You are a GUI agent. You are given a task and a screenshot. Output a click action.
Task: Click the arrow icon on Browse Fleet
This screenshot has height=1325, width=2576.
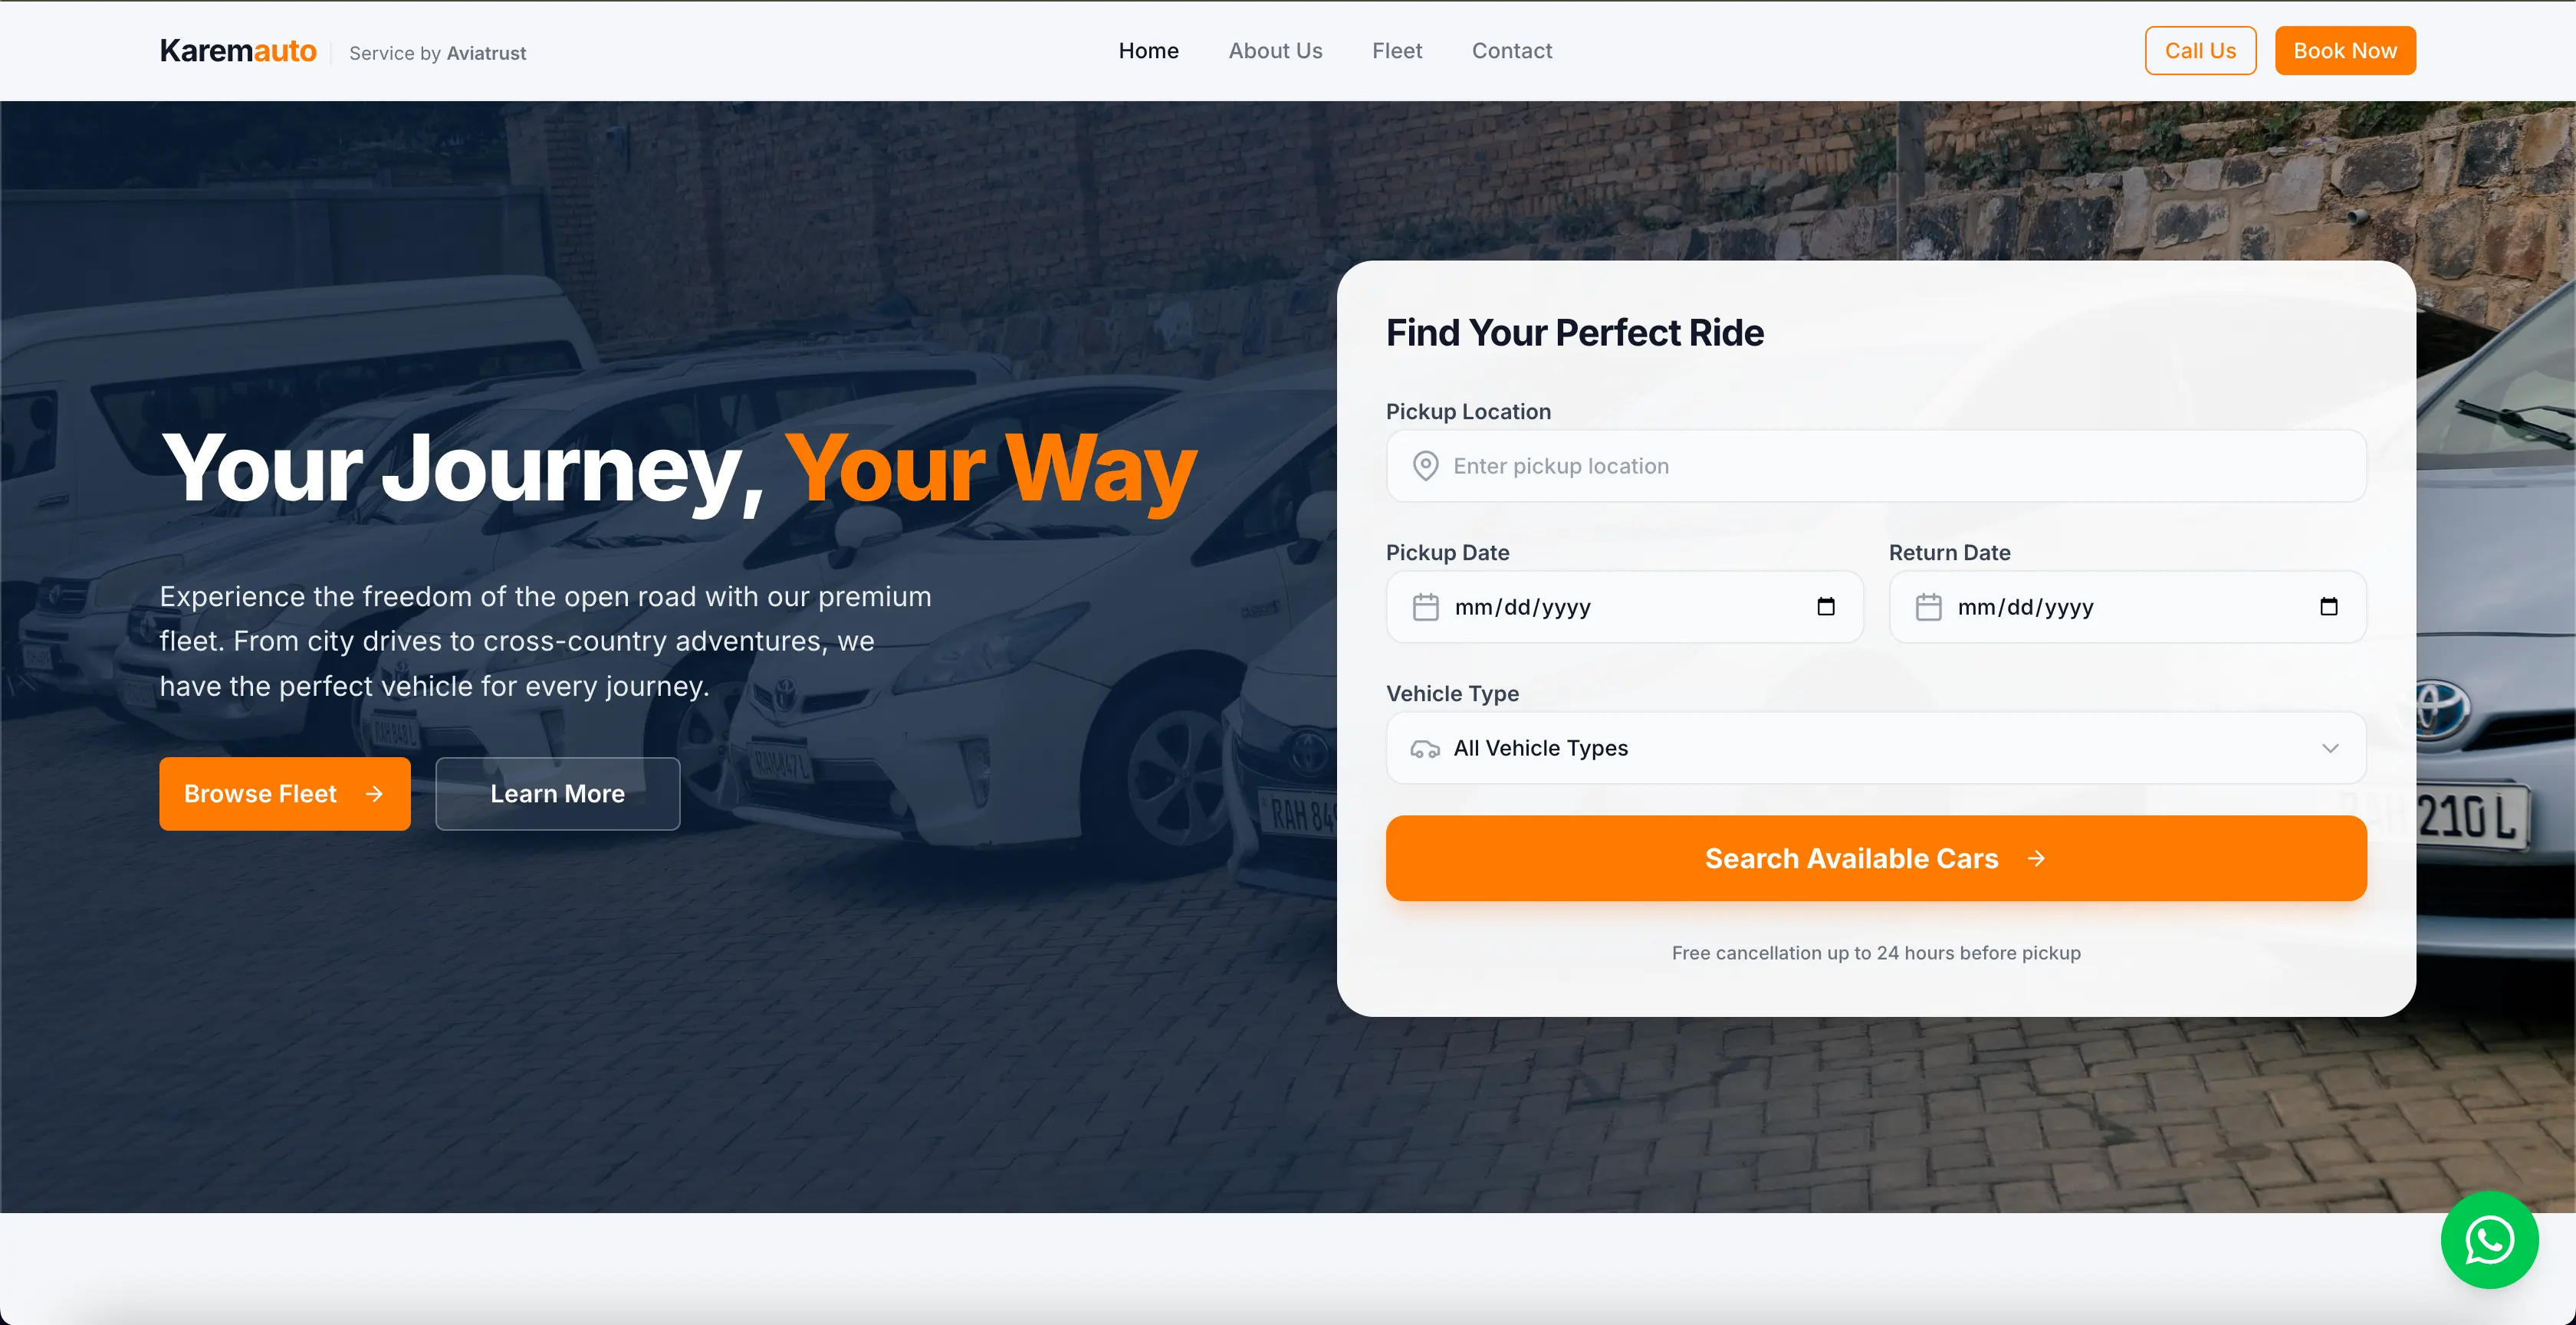click(375, 793)
